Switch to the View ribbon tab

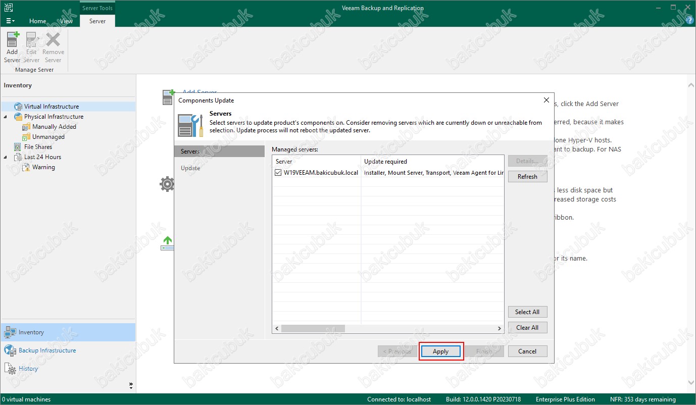click(x=66, y=21)
